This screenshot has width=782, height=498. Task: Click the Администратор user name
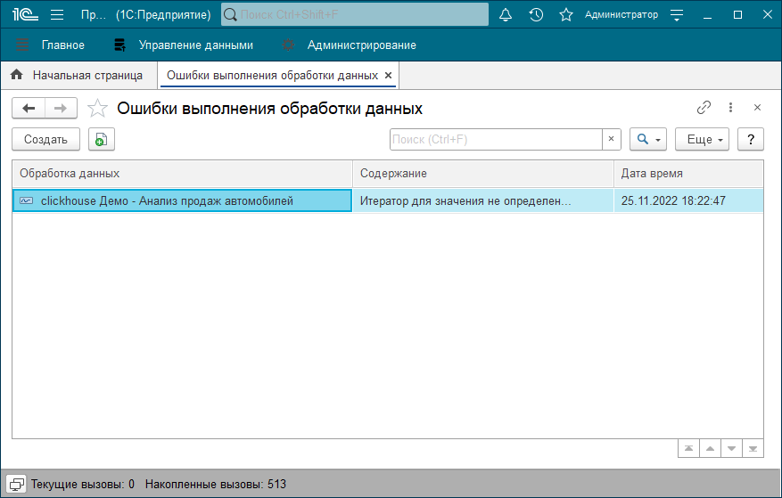(621, 14)
